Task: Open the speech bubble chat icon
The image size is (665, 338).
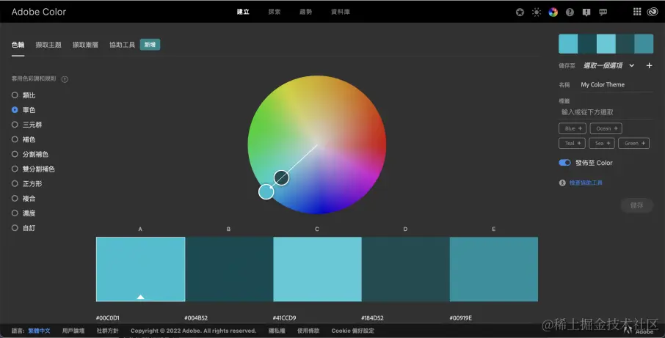Action: pyautogui.click(x=603, y=12)
